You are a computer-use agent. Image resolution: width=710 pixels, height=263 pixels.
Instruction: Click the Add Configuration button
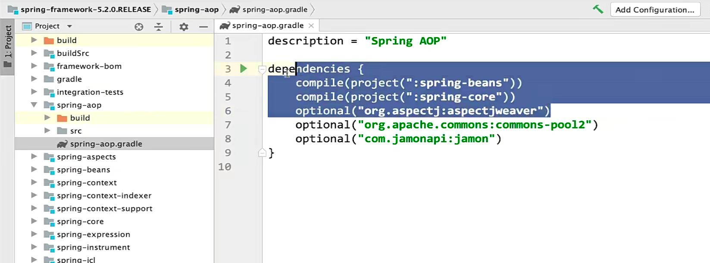point(654,9)
